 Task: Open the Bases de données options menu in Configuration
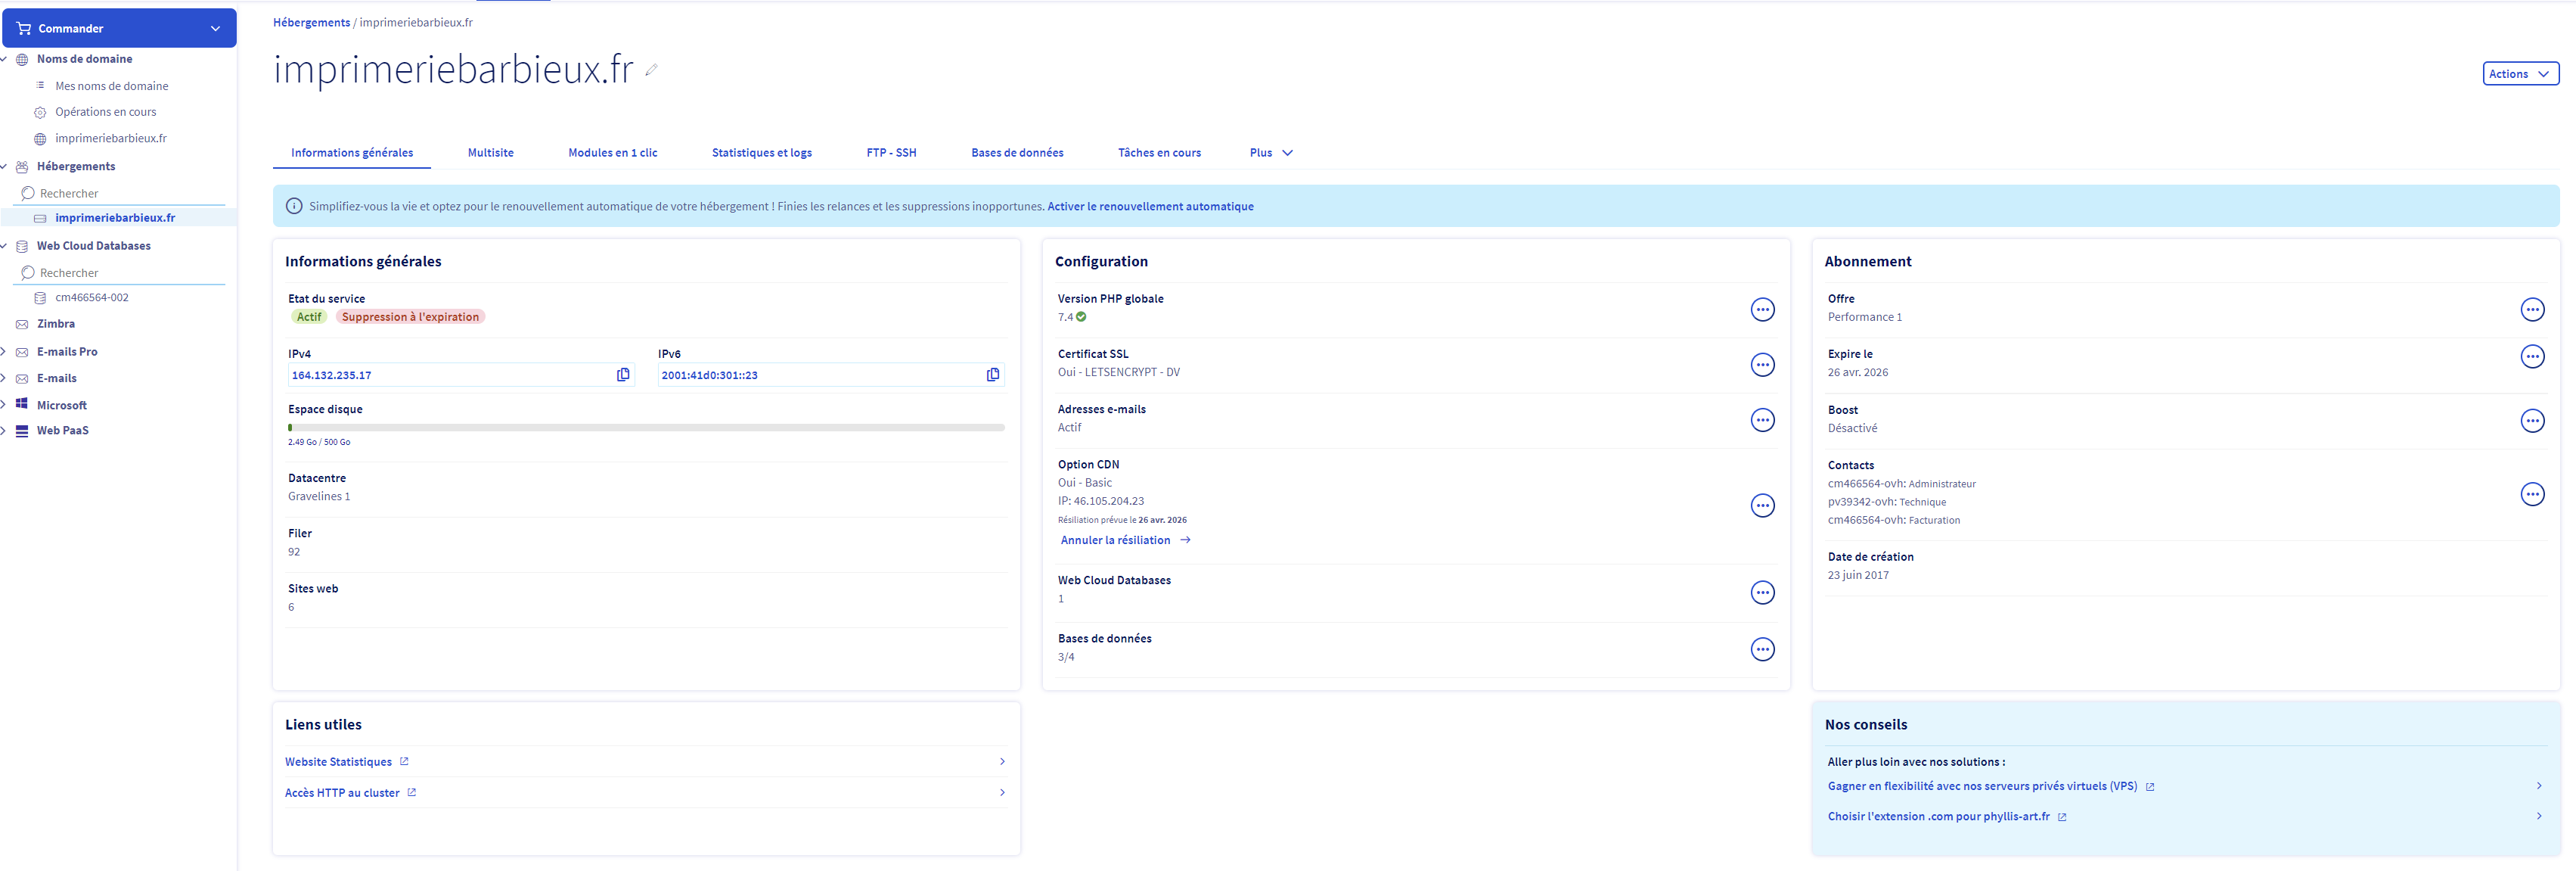1762,650
